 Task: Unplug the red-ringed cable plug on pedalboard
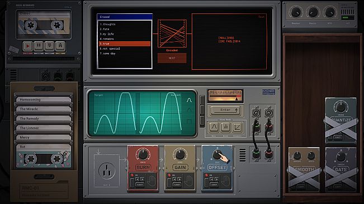[x=268, y=154]
